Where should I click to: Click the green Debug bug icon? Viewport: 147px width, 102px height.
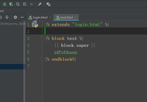pos(5,4)
